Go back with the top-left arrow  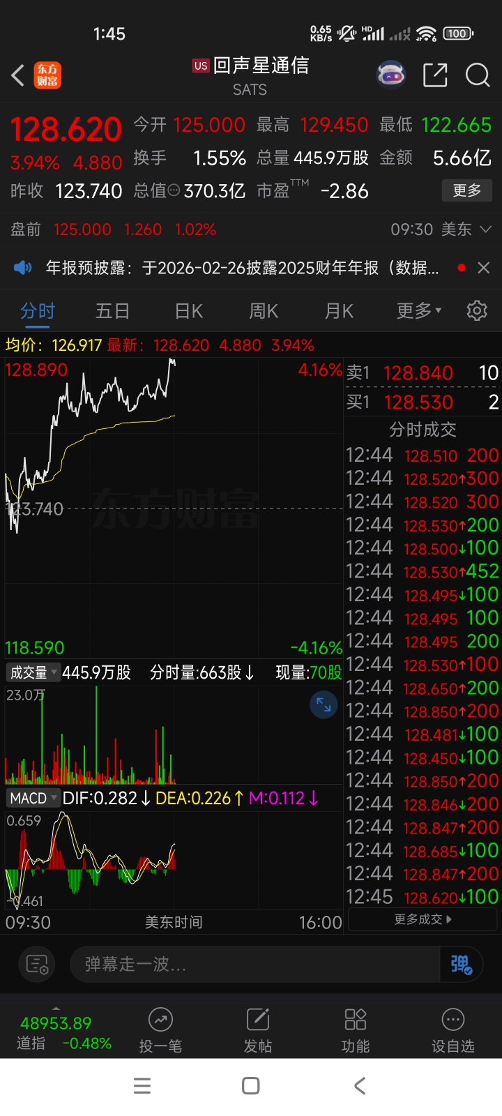click(18, 75)
